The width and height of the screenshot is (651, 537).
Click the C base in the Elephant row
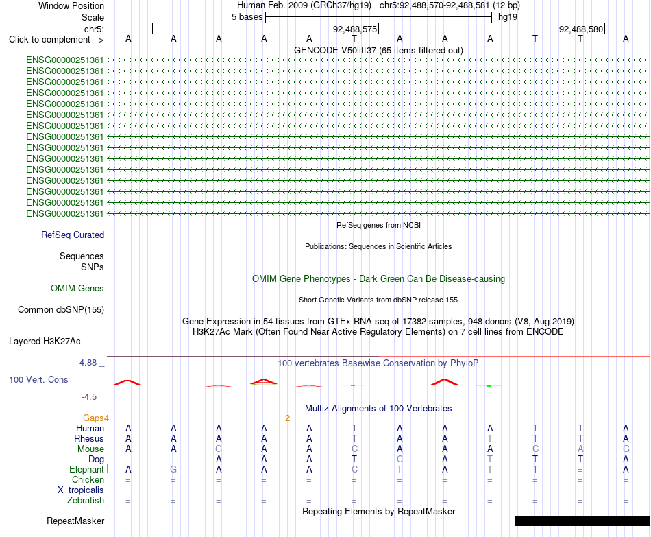[354, 469]
